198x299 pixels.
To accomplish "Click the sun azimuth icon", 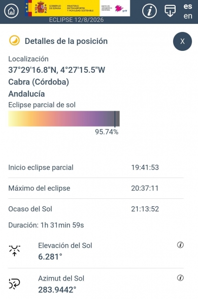I will tap(14, 284).
